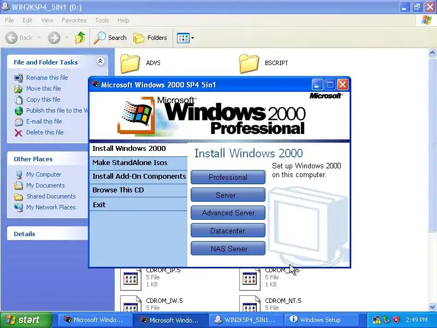This screenshot has height=328, width=437.
Task: Click the Shared Documents folder icon
Action: [x=19, y=197]
